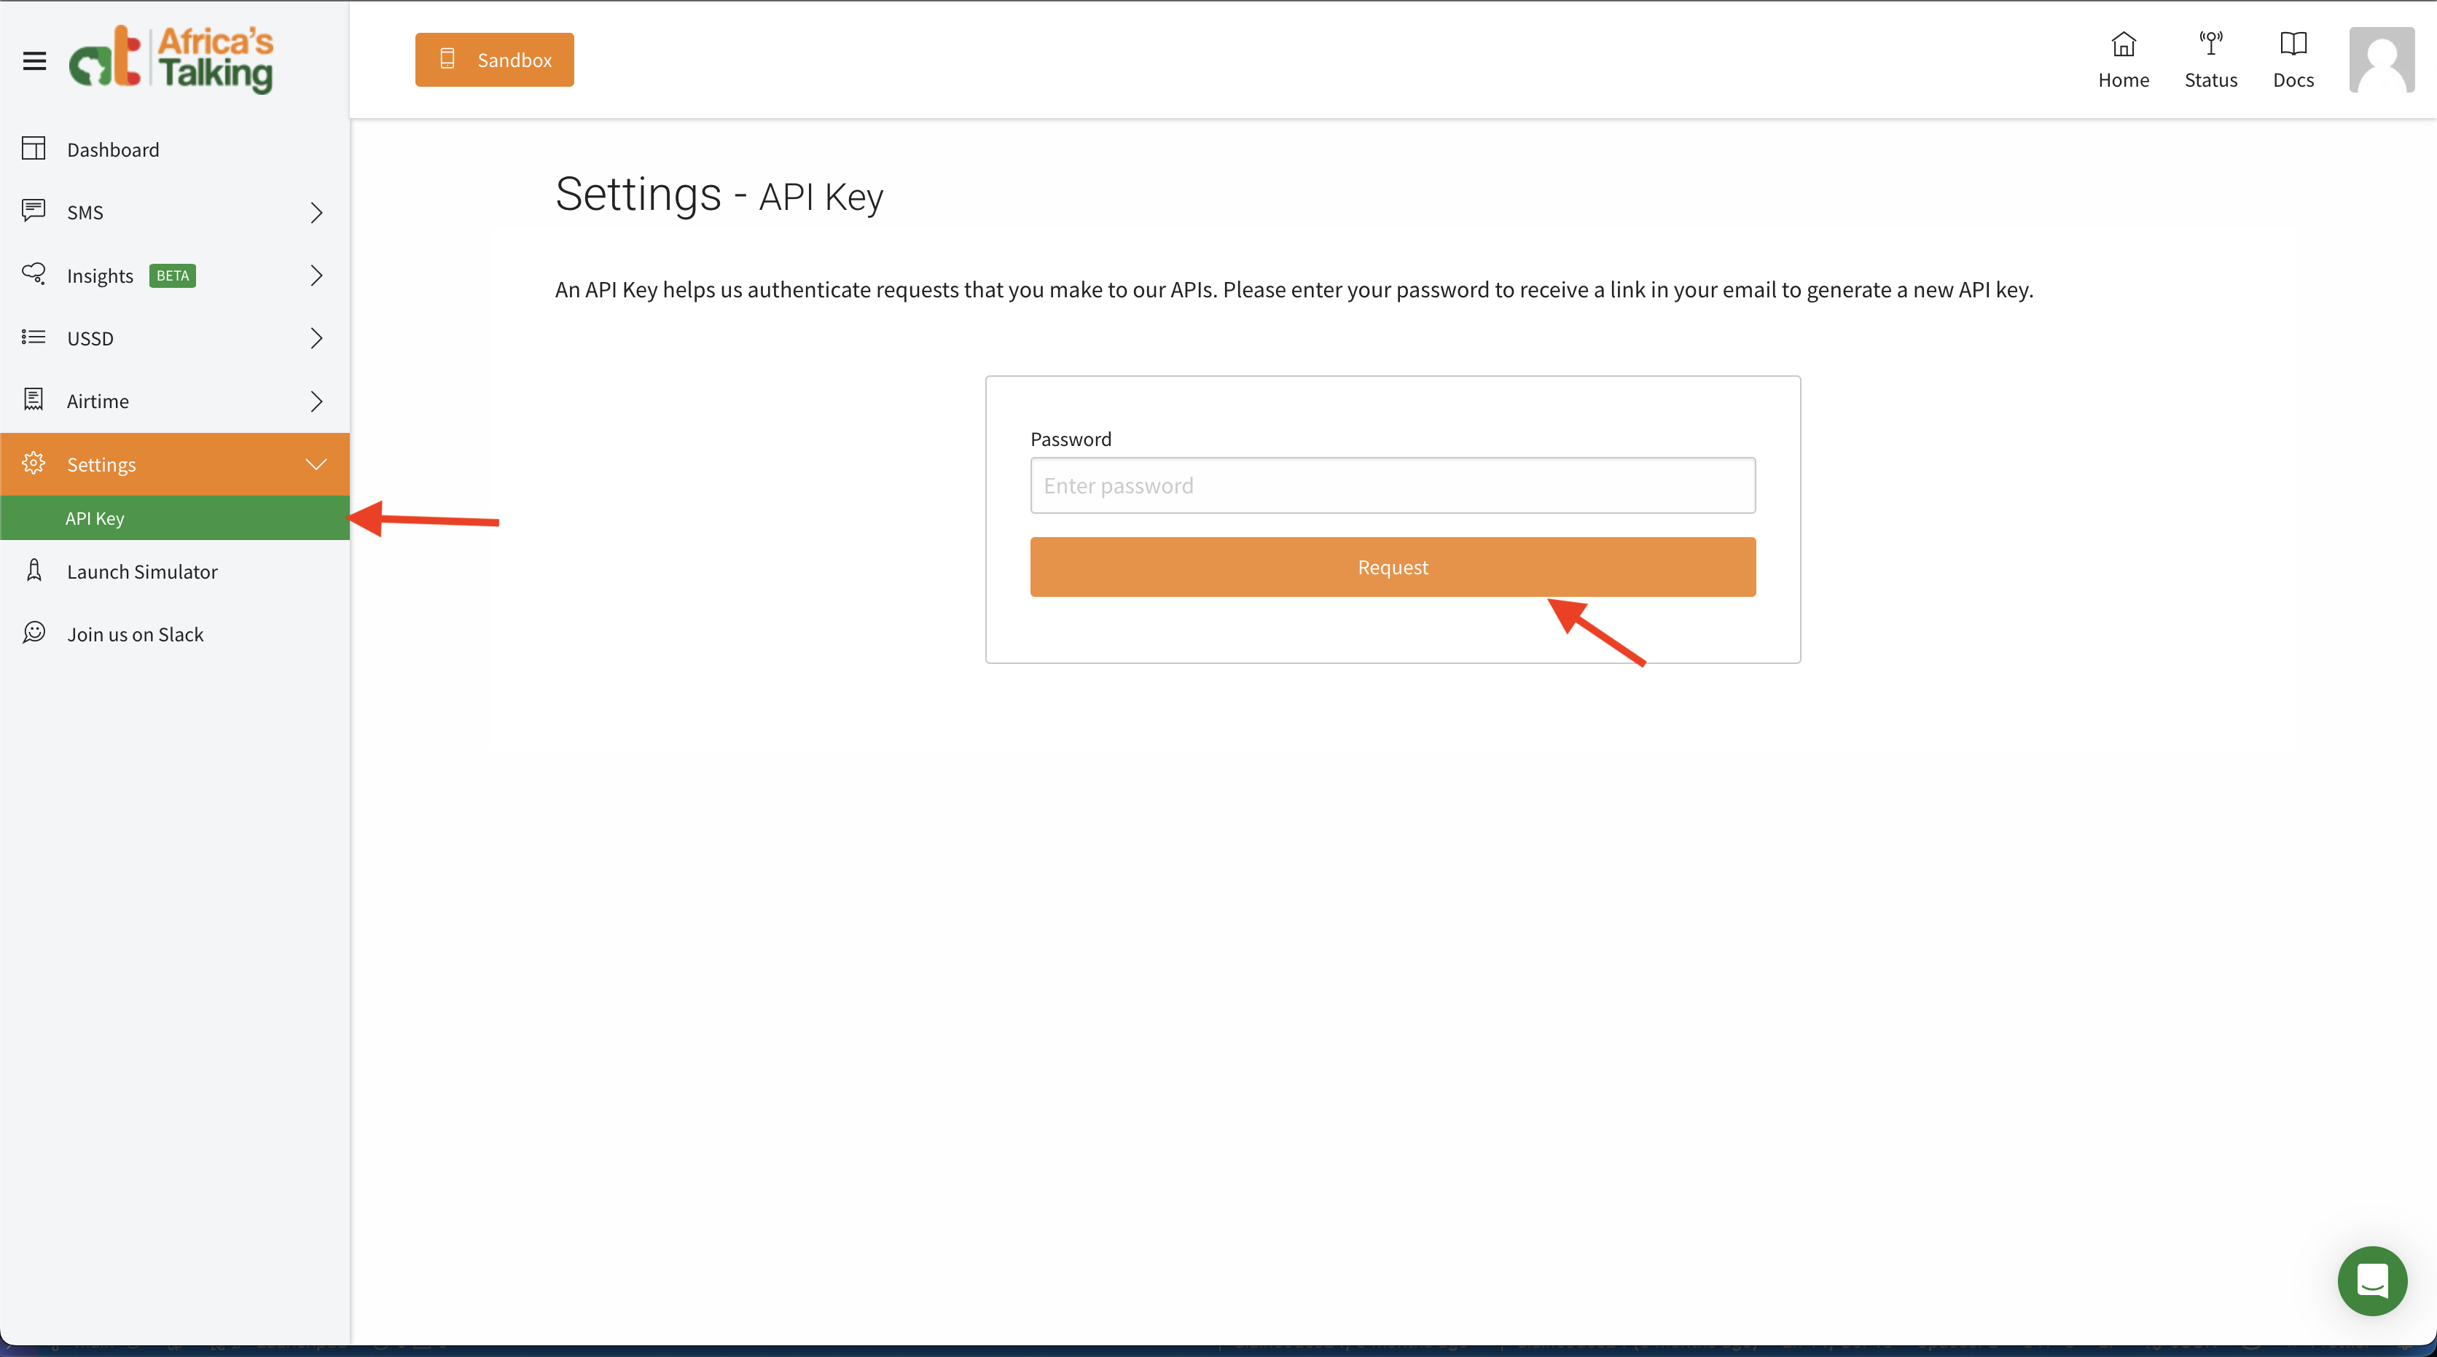Expand the Insights menu chevron
This screenshot has width=2437, height=1357.
(x=316, y=275)
